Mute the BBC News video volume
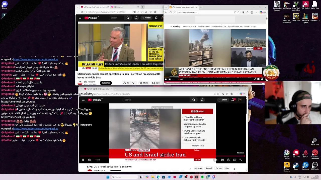The height and width of the screenshot is (180, 321). tap(89, 160)
